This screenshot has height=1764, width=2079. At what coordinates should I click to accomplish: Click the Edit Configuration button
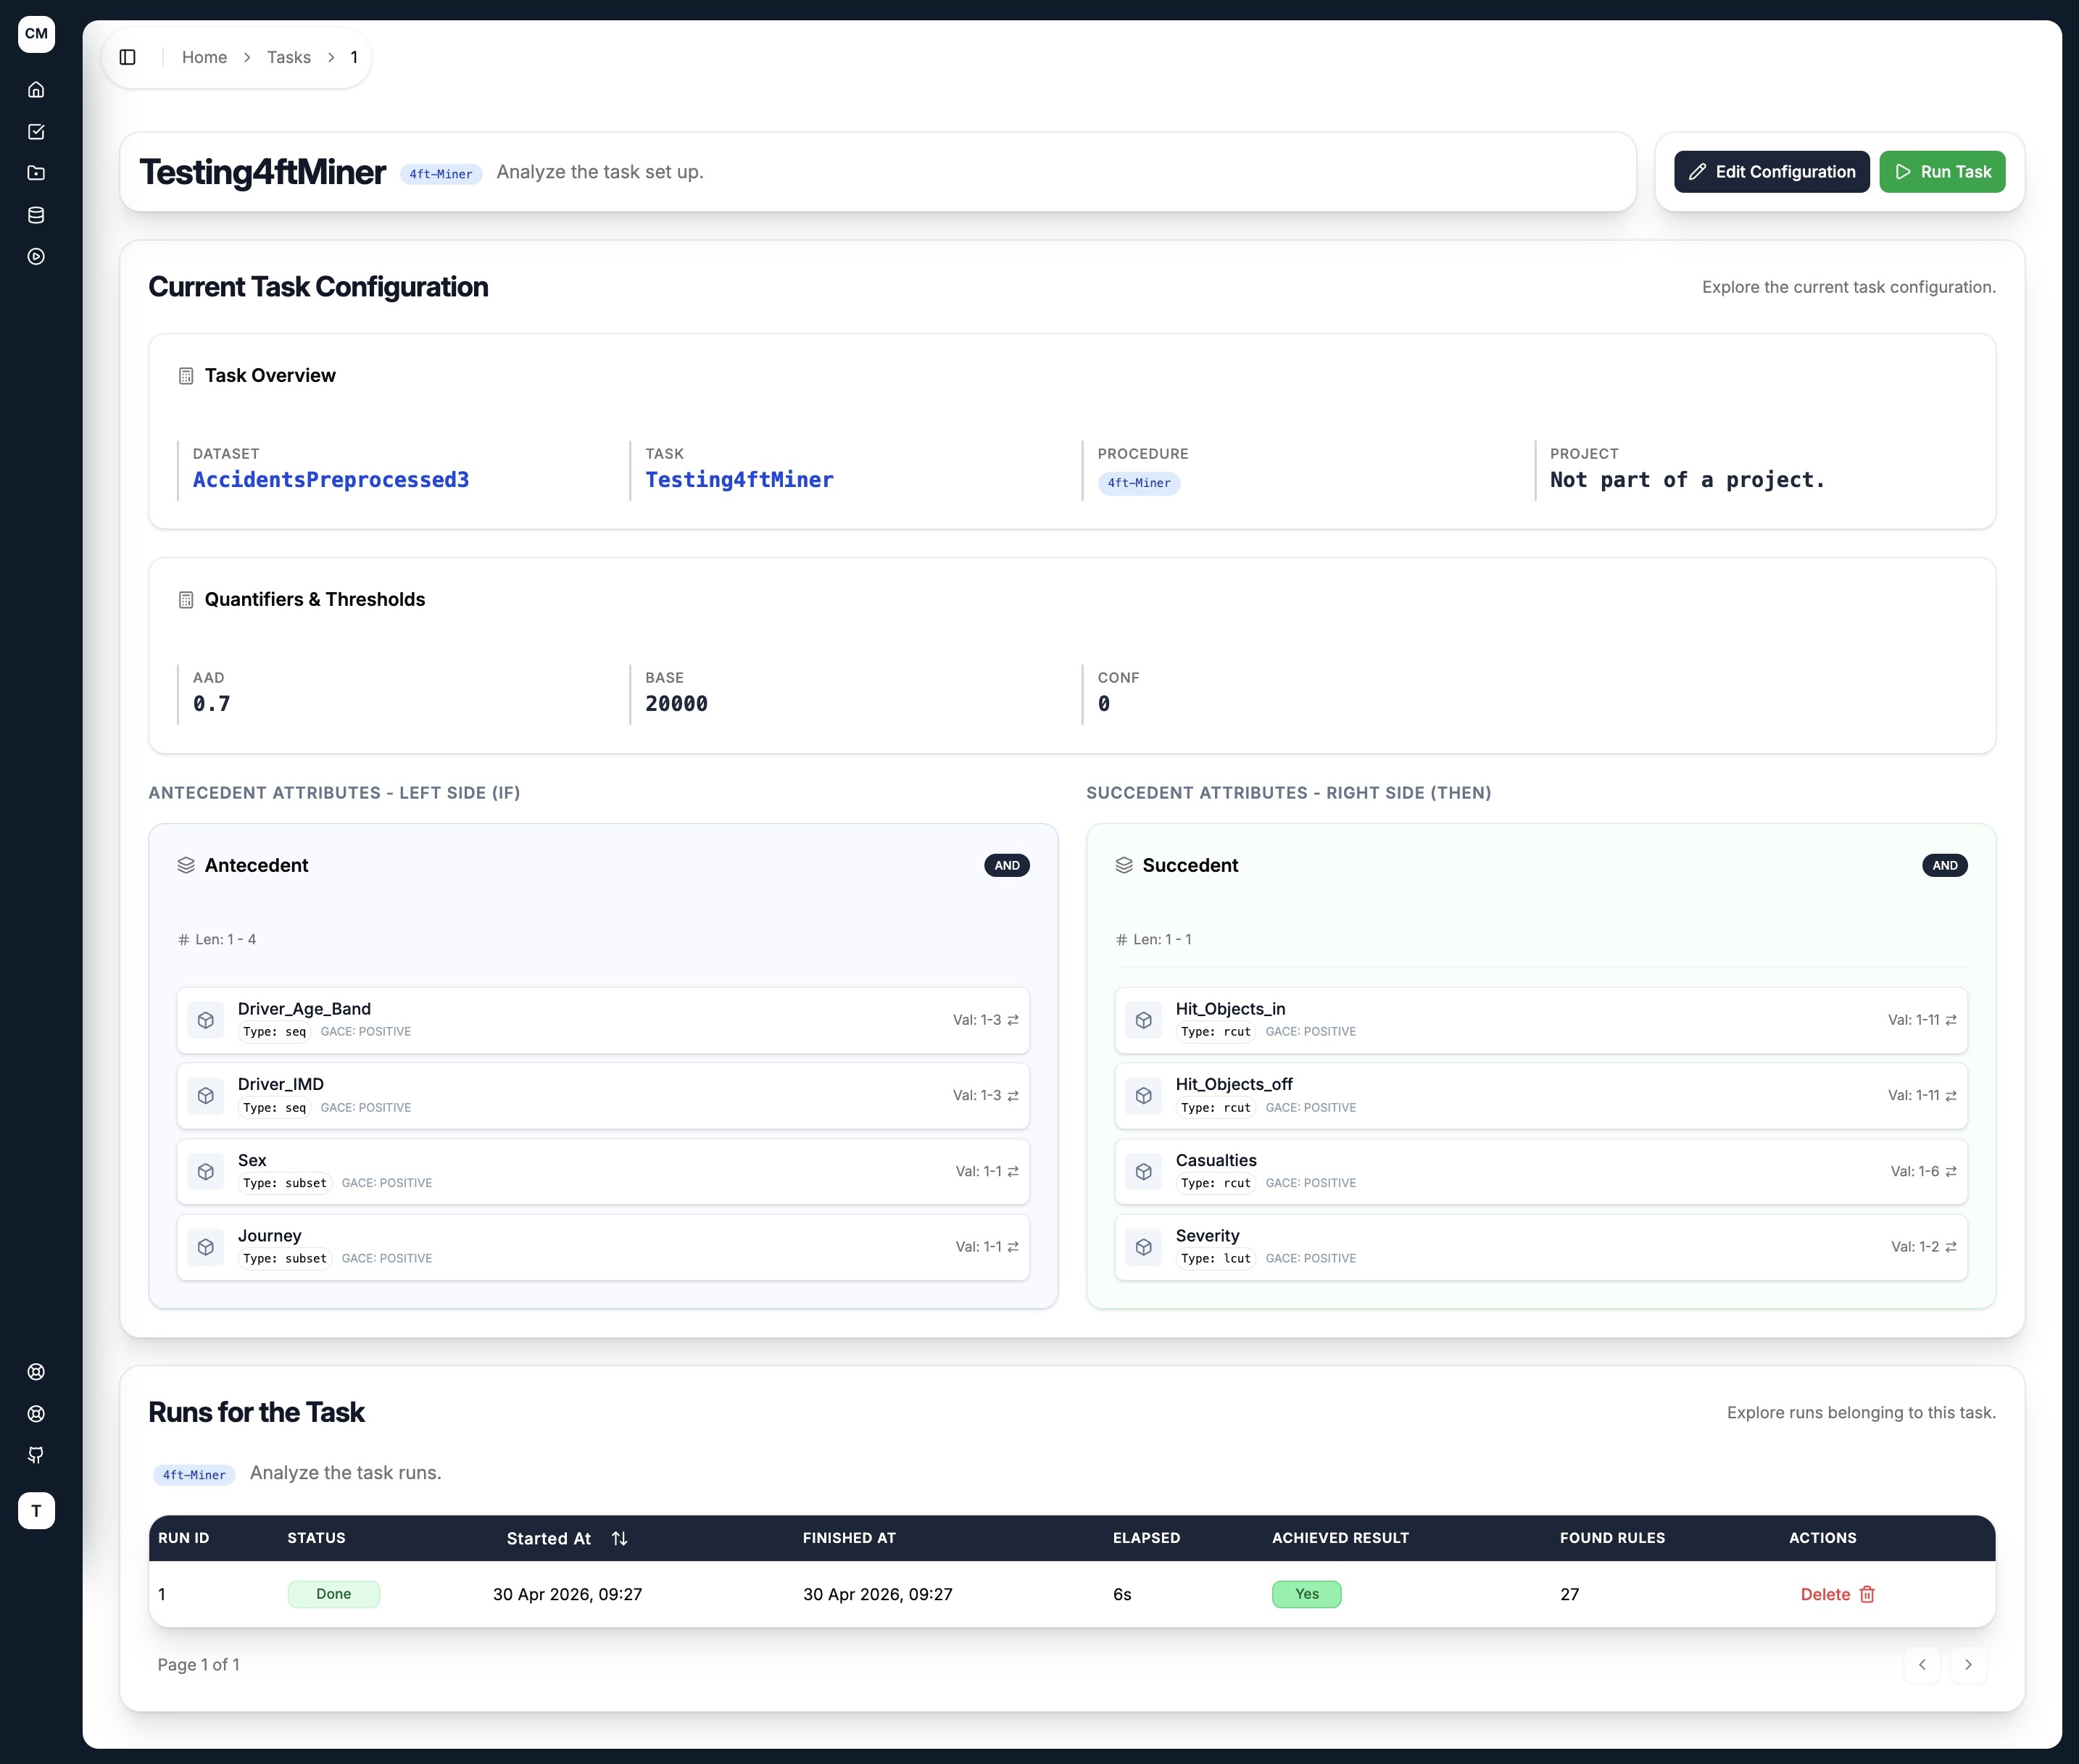click(1771, 172)
